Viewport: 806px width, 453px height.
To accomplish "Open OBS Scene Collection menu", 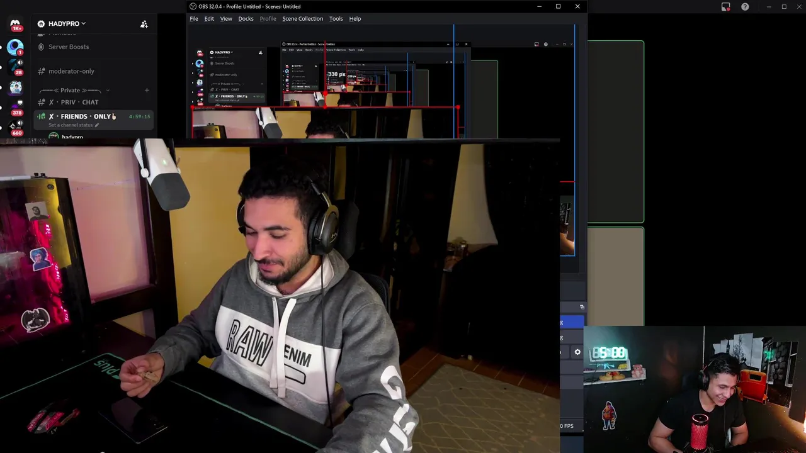I will tap(302, 19).
